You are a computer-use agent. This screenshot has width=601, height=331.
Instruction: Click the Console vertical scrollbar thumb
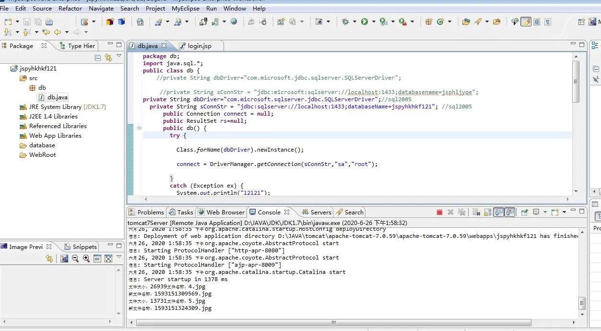(582, 303)
